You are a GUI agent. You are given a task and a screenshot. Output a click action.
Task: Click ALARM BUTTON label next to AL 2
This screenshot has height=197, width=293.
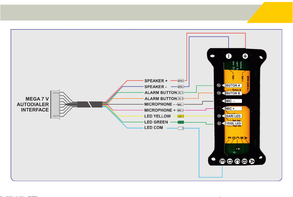[161, 99]
